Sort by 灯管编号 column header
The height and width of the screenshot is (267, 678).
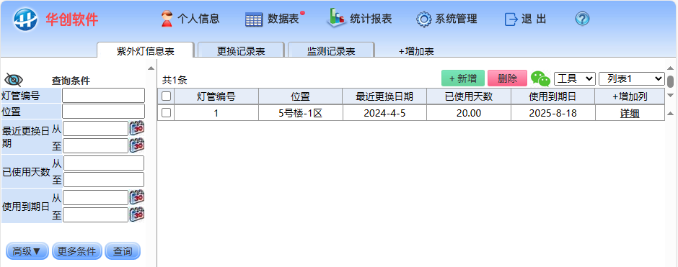coord(216,96)
